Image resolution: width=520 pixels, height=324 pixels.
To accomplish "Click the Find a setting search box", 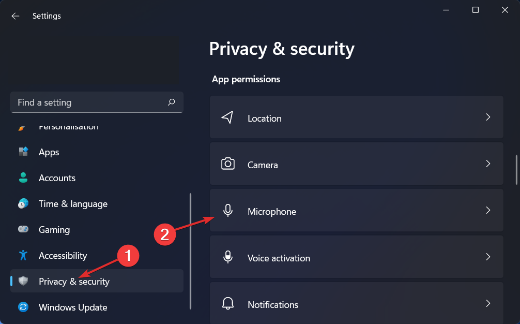I will tap(88, 102).
